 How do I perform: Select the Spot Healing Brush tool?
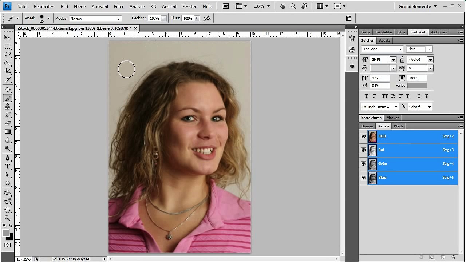[8, 90]
